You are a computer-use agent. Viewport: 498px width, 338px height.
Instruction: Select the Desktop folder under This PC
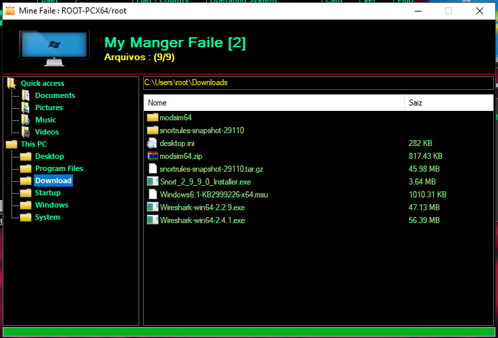49,156
